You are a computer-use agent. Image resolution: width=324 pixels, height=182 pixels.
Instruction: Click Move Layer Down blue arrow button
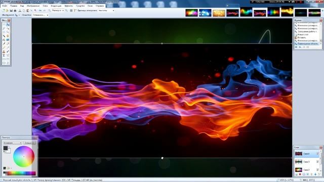tap(315, 174)
